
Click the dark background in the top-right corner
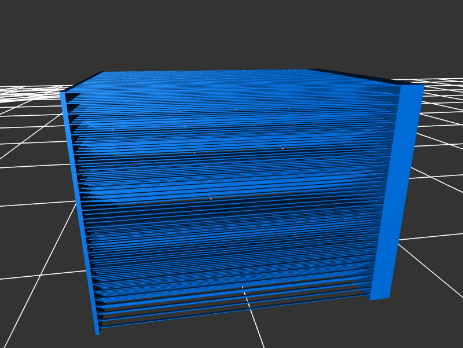pyautogui.click(x=440, y=23)
